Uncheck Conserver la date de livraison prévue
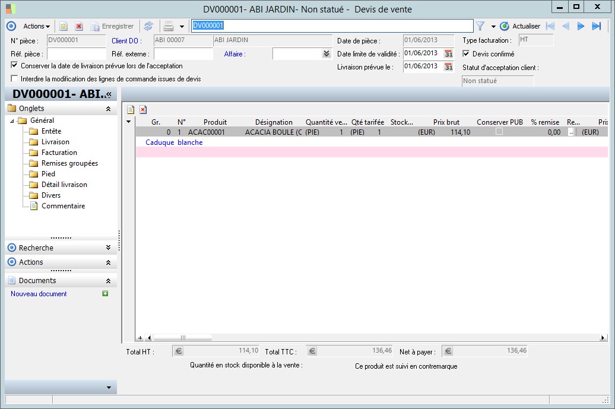 tap(15, 65)
